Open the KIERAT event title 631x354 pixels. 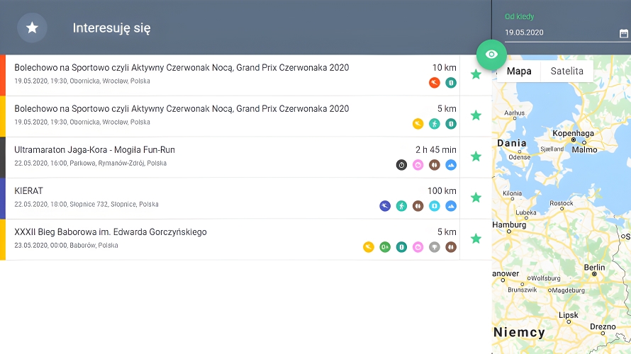(x=29, y=191)
